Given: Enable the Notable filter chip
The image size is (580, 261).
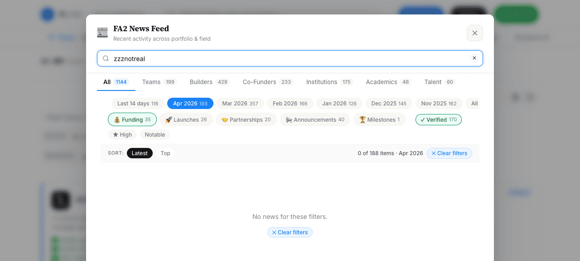Looking at the screenshot, I should point(155,135).
